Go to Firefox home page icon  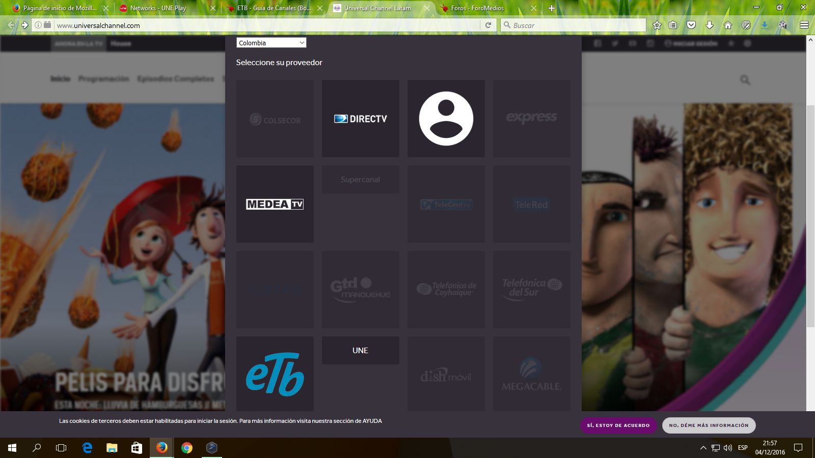point(728,25)
